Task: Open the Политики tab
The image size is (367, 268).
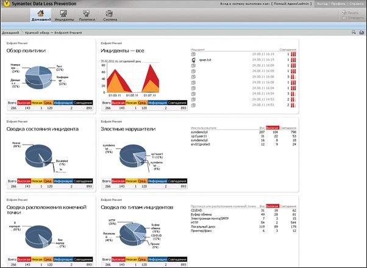Action: [87, 15]
